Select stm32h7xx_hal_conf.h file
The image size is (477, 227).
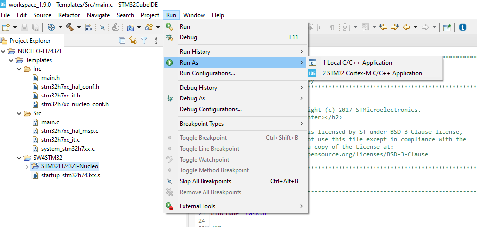click(x=70, y=87)
